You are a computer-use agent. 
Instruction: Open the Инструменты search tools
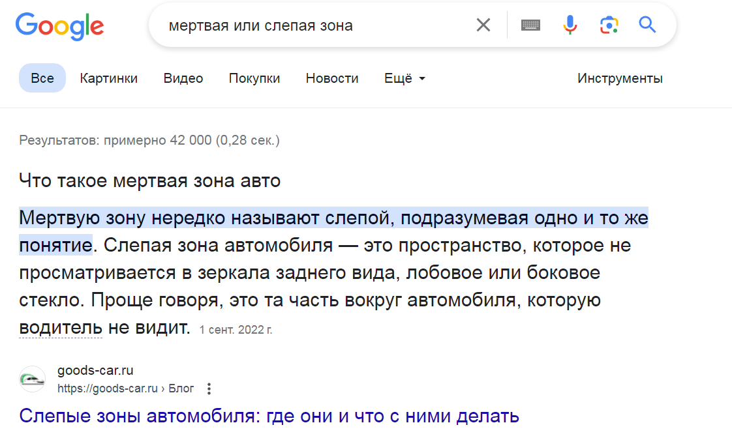620,78
